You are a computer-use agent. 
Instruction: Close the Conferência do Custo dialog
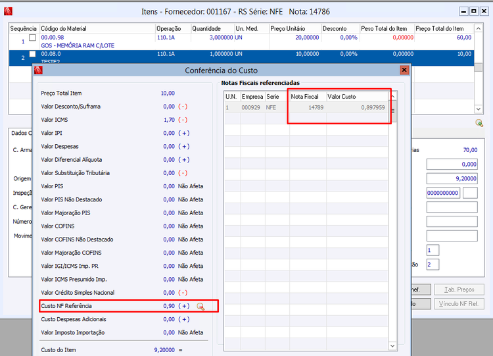404,70
